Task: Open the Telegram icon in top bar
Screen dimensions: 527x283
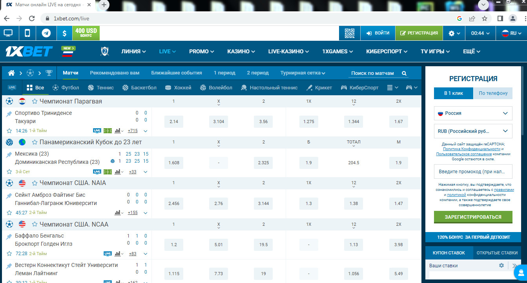Action: click(x=46, y=33)
